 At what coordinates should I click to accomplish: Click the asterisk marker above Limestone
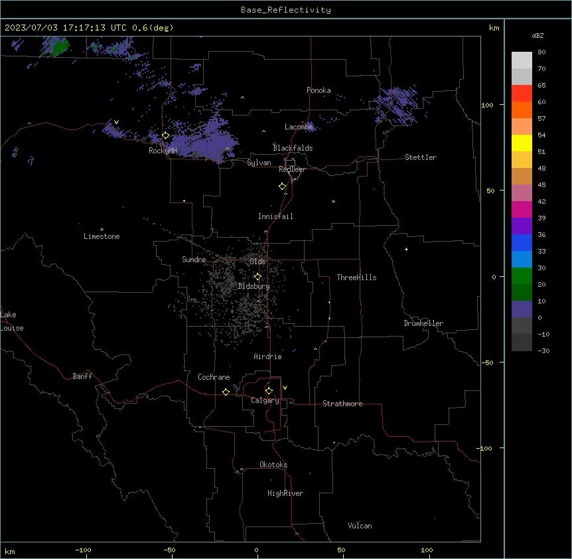tap(102, 230)
